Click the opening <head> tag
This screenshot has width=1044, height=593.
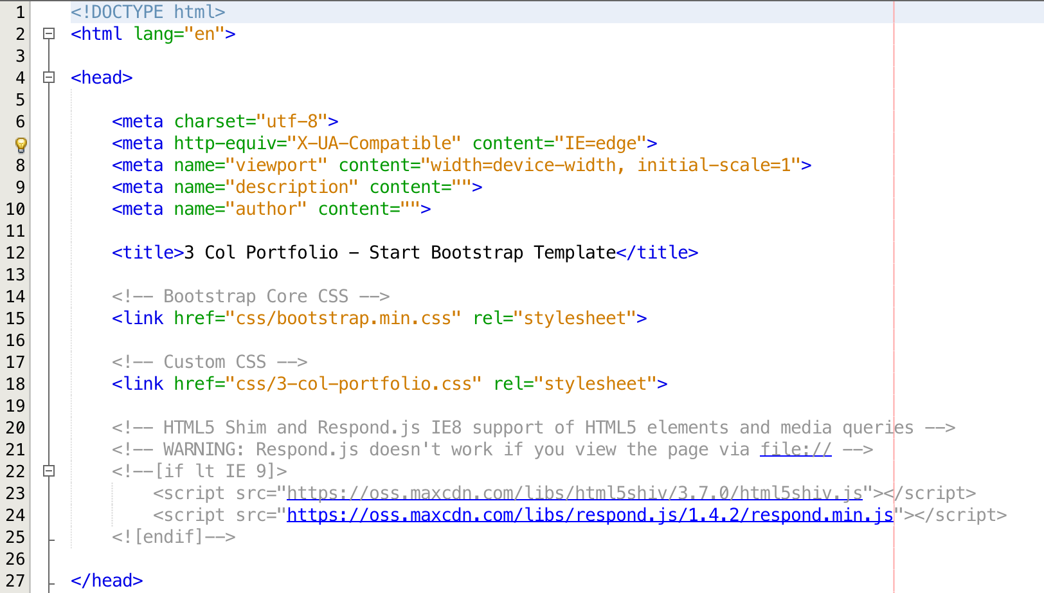coord(102,77)
